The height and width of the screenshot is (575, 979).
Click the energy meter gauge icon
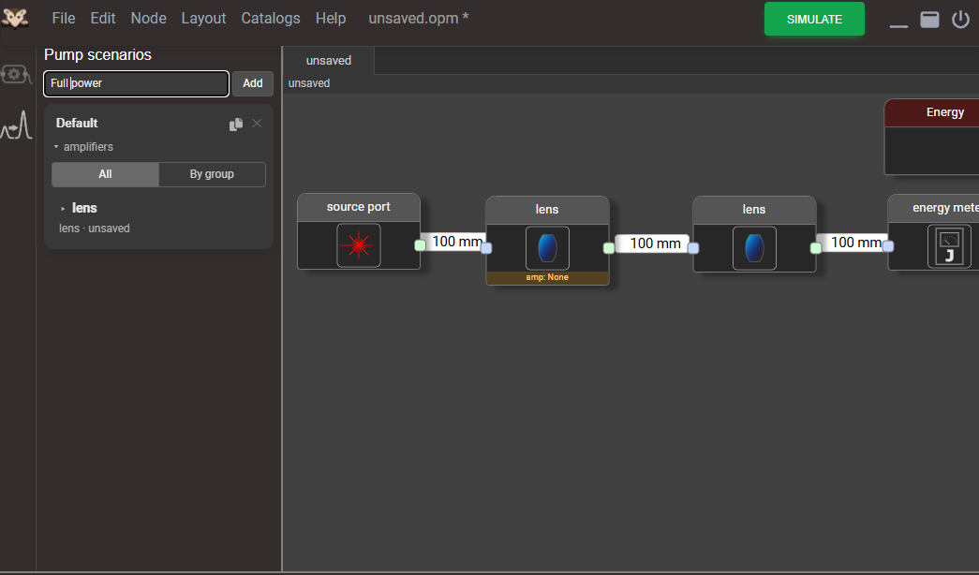point(949,246)
